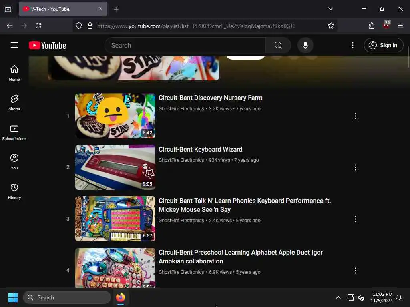Visit GhostFire Electronics channel under Keyboard Wizard
This screenshot has height=307, width=410.
(x=181, y=160)
